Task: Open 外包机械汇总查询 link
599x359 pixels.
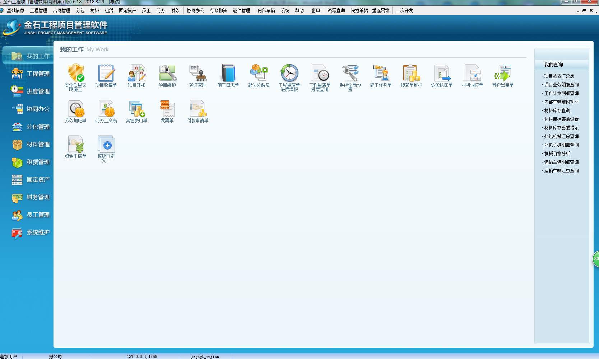Action: 561,136
